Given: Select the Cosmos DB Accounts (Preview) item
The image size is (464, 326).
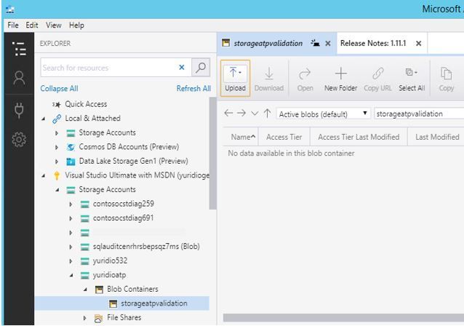Looking at the screenshot, I should point(129,147).
